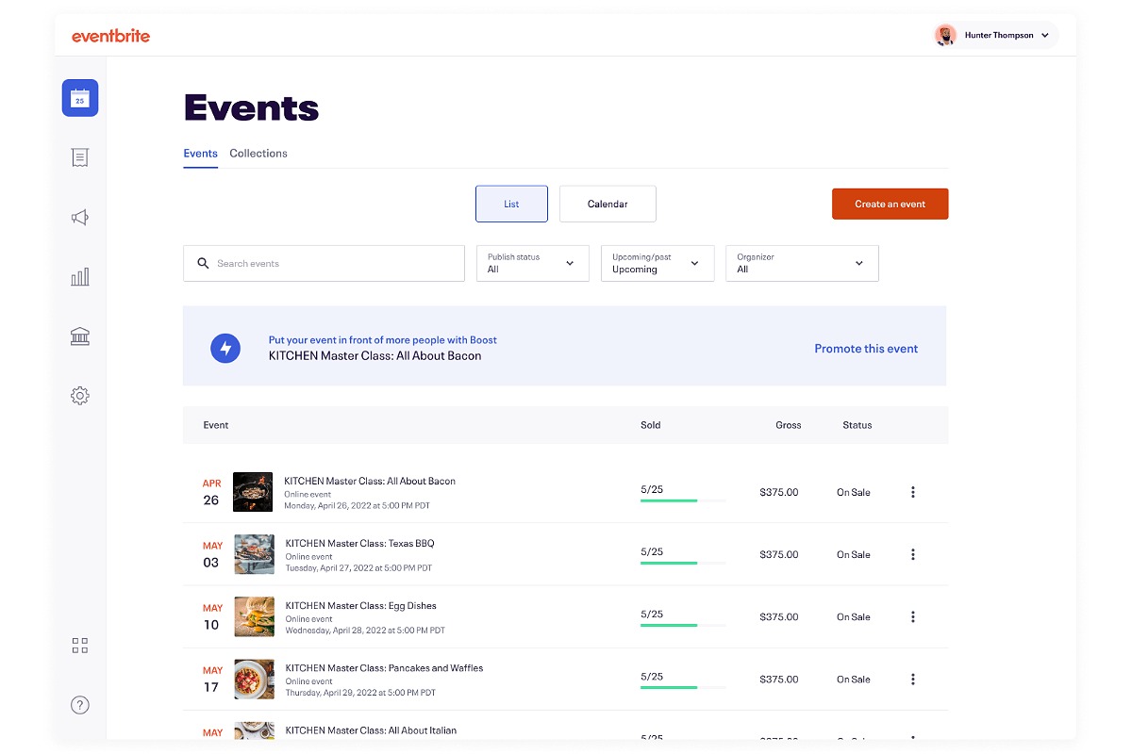Expand the Hunter Thompson account menu

point(996,36)
